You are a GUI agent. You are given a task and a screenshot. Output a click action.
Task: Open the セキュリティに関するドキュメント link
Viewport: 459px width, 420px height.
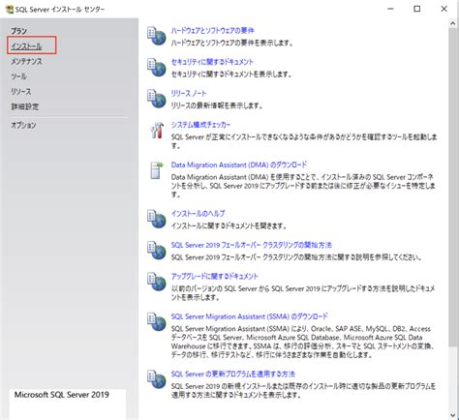click(x=212, y=62)
